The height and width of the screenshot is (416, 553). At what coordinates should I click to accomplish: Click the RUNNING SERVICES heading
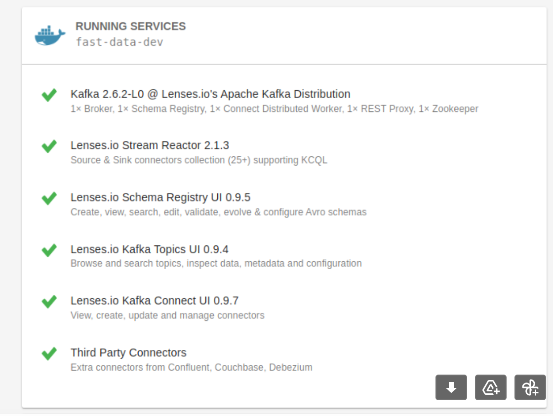(130, 26)
